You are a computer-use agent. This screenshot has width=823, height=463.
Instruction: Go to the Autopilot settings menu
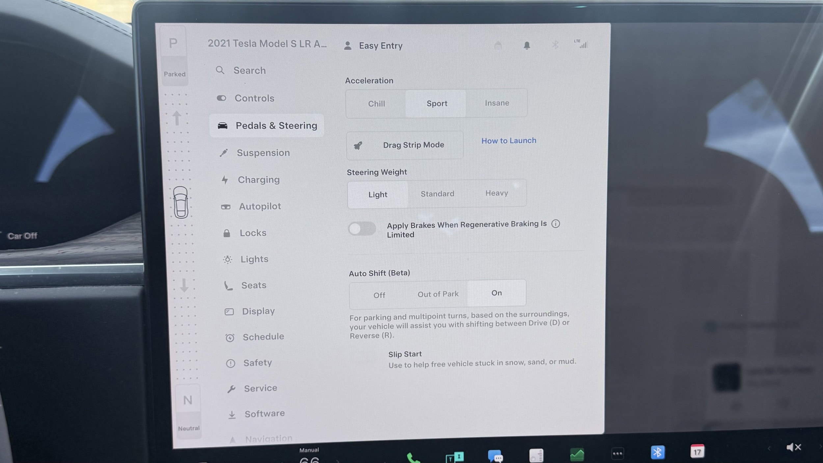point(260,206)
